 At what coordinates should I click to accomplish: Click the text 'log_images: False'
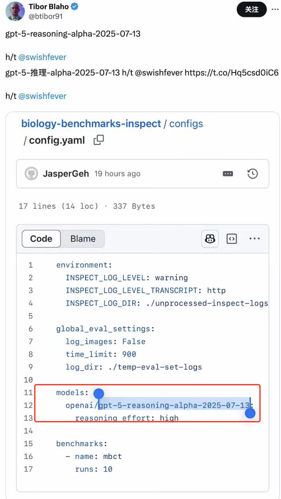(x=105, y=341)
